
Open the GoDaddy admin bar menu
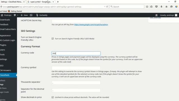pos(42,15)
